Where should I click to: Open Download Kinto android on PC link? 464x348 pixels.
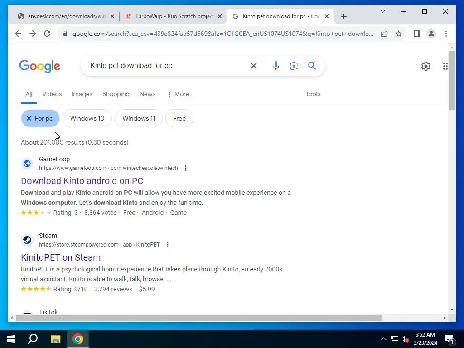82,181
